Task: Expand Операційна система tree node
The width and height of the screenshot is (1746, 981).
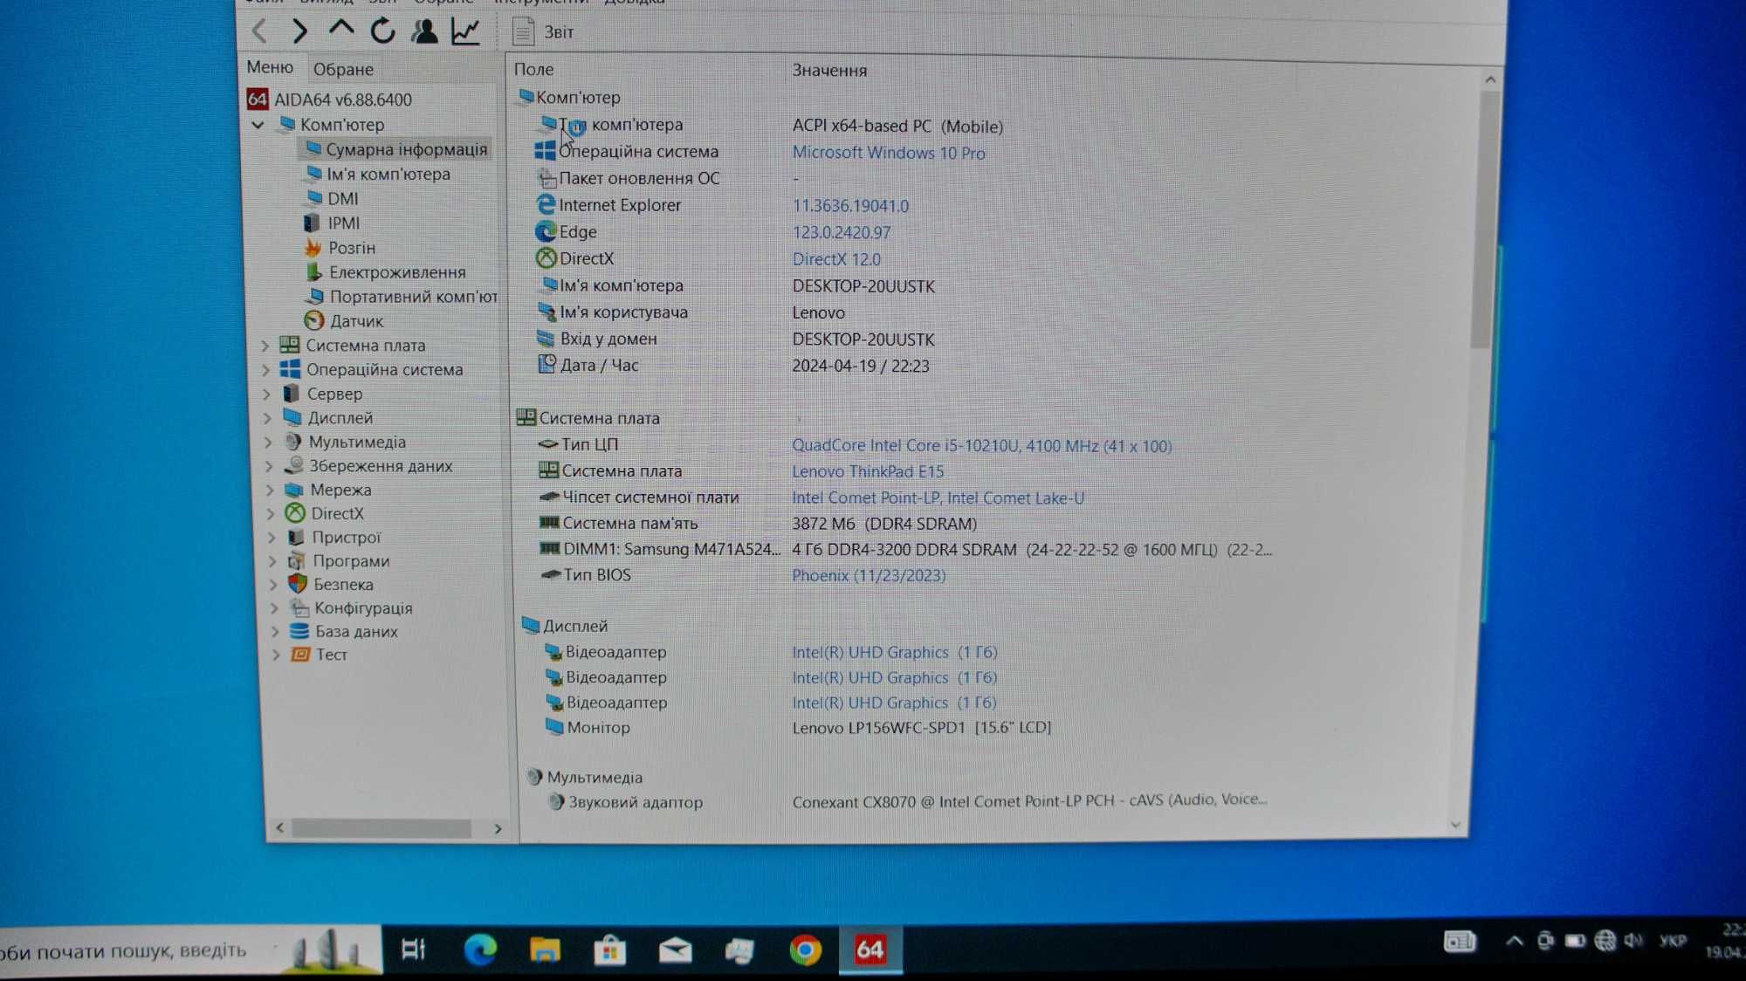Action: [x=266, y=370]
